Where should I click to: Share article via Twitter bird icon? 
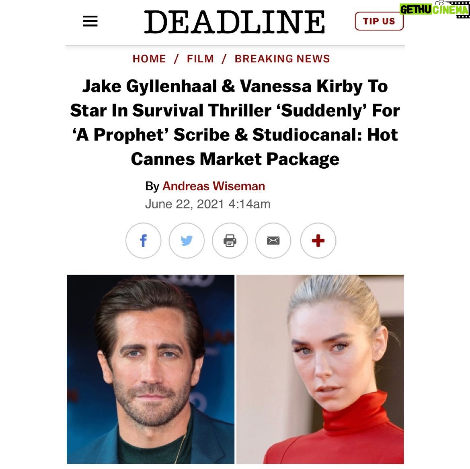pos(187,241)
